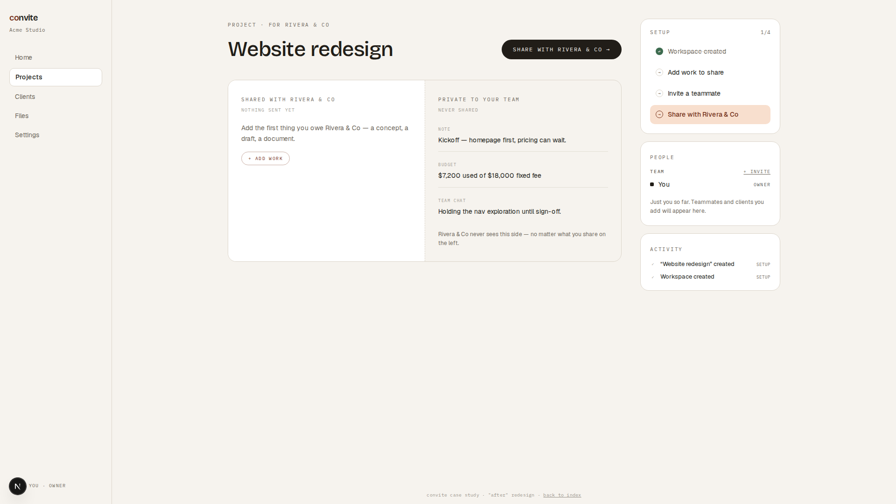Select Projects in the sidebar
The height and width of the screenshot is (504, 896).
tap(56, 77)
